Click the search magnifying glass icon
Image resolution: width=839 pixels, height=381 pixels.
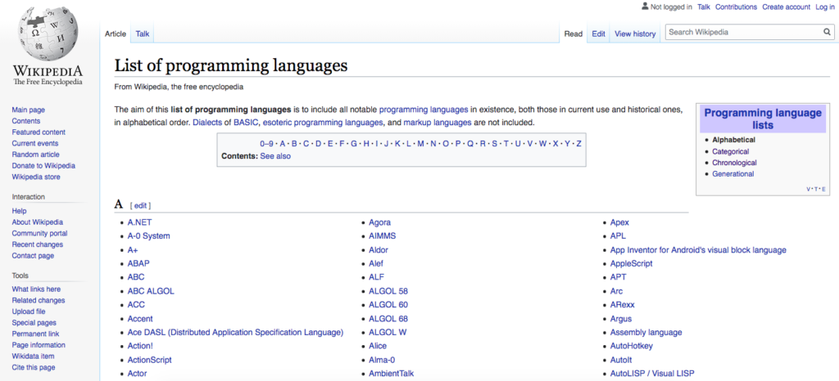(x=828, y=33)
